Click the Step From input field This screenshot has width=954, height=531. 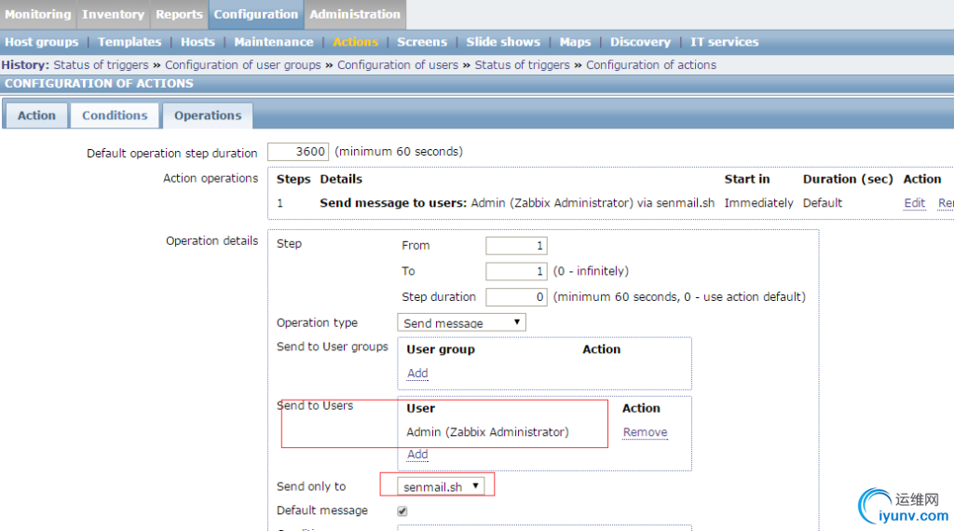[516, 246]
